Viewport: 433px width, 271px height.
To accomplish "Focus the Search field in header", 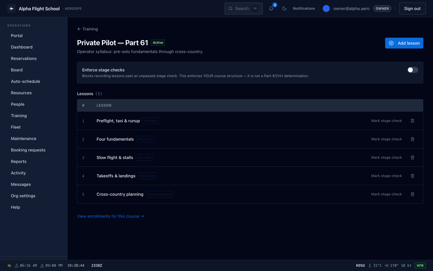I will (244, 8).
